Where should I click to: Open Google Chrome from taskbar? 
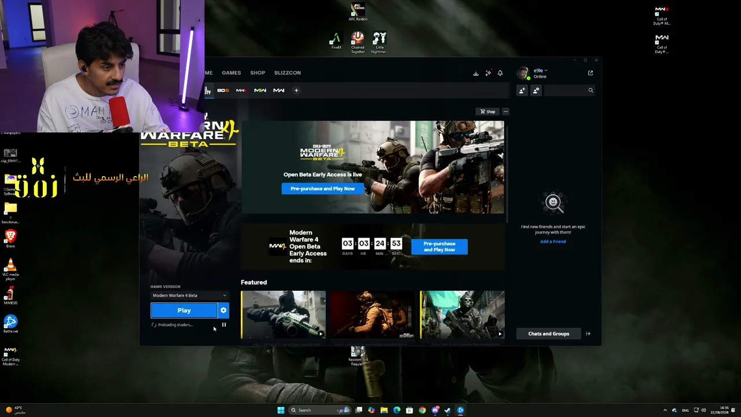(x=422, y=410)
